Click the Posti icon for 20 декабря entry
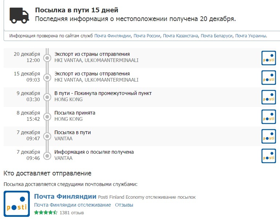Image resolution: width=280 pixels, height=219 pixels. pyautogui.click(x=269, y=58)
